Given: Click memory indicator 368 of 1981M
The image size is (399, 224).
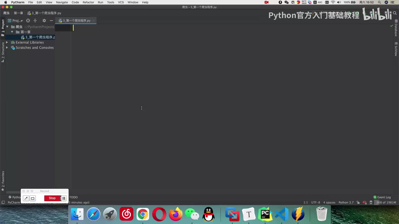Looking at the screenshot, I should [386, 203].
